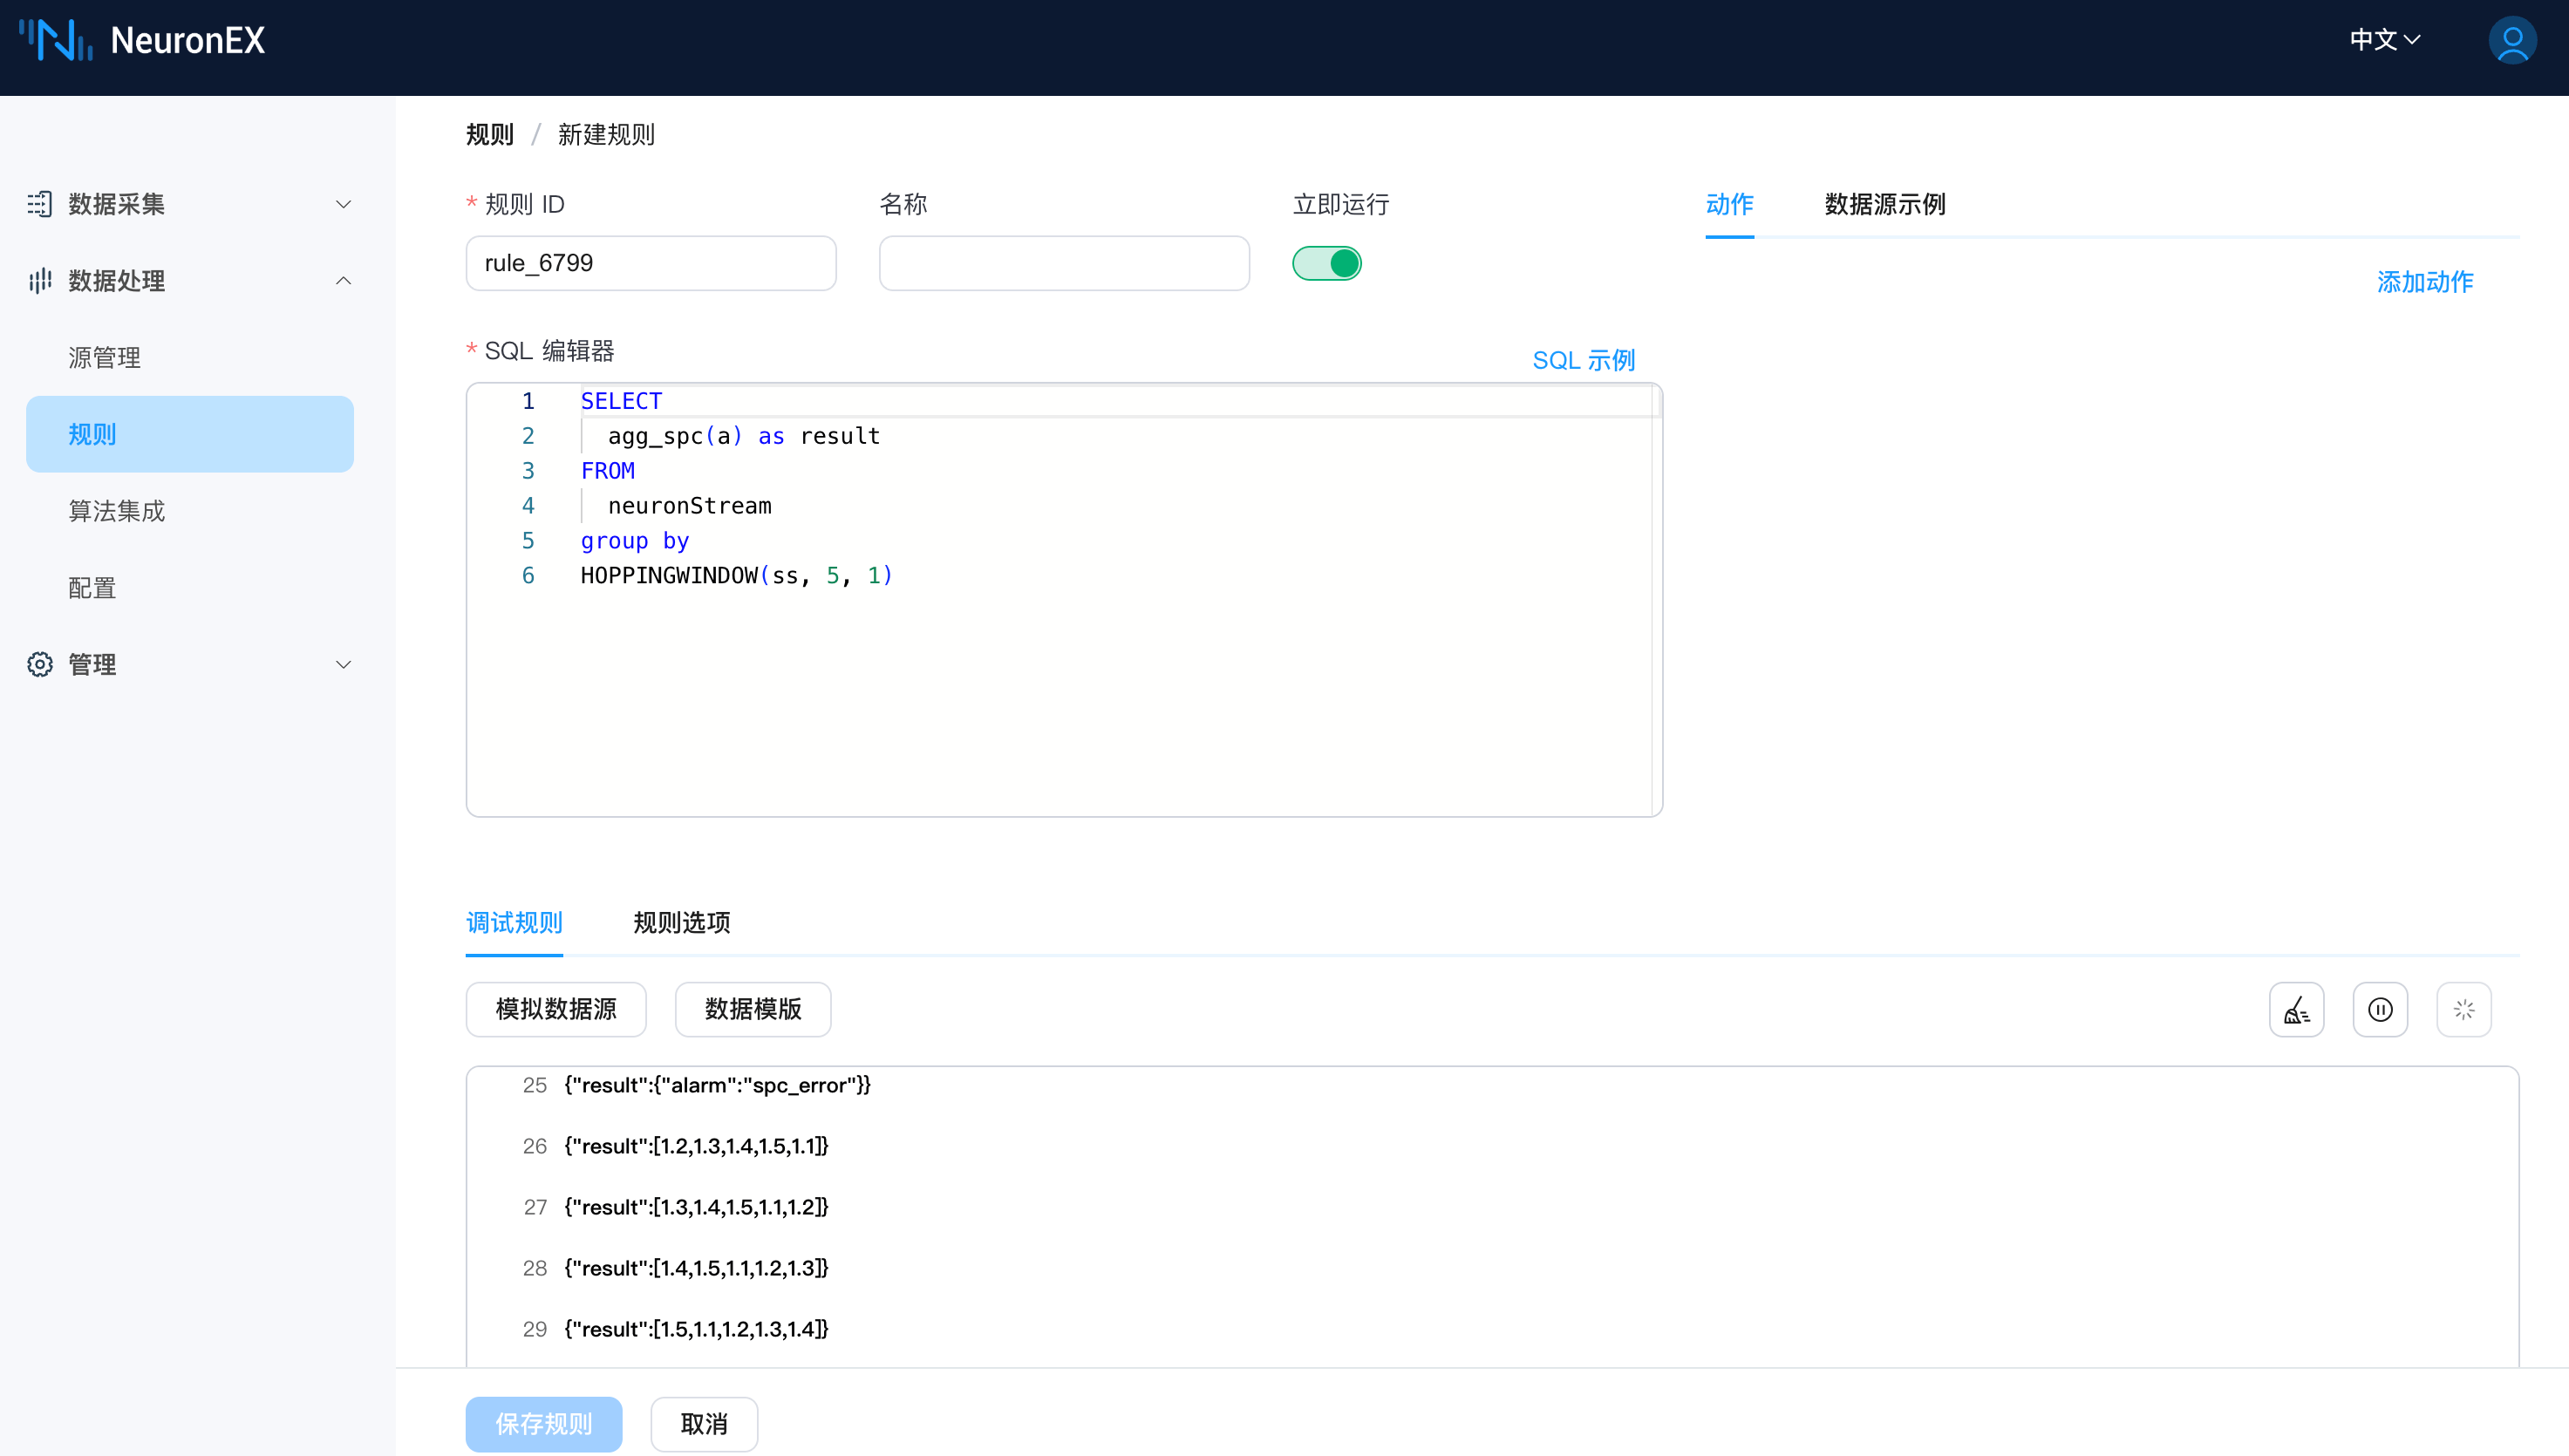Screen dimensions: 2569x1456
Task: Click the loading spinner icon button
Action: coord(2463,1009)
